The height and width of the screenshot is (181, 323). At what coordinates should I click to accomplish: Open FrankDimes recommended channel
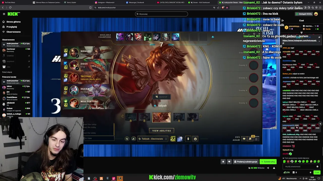point(16,98)
